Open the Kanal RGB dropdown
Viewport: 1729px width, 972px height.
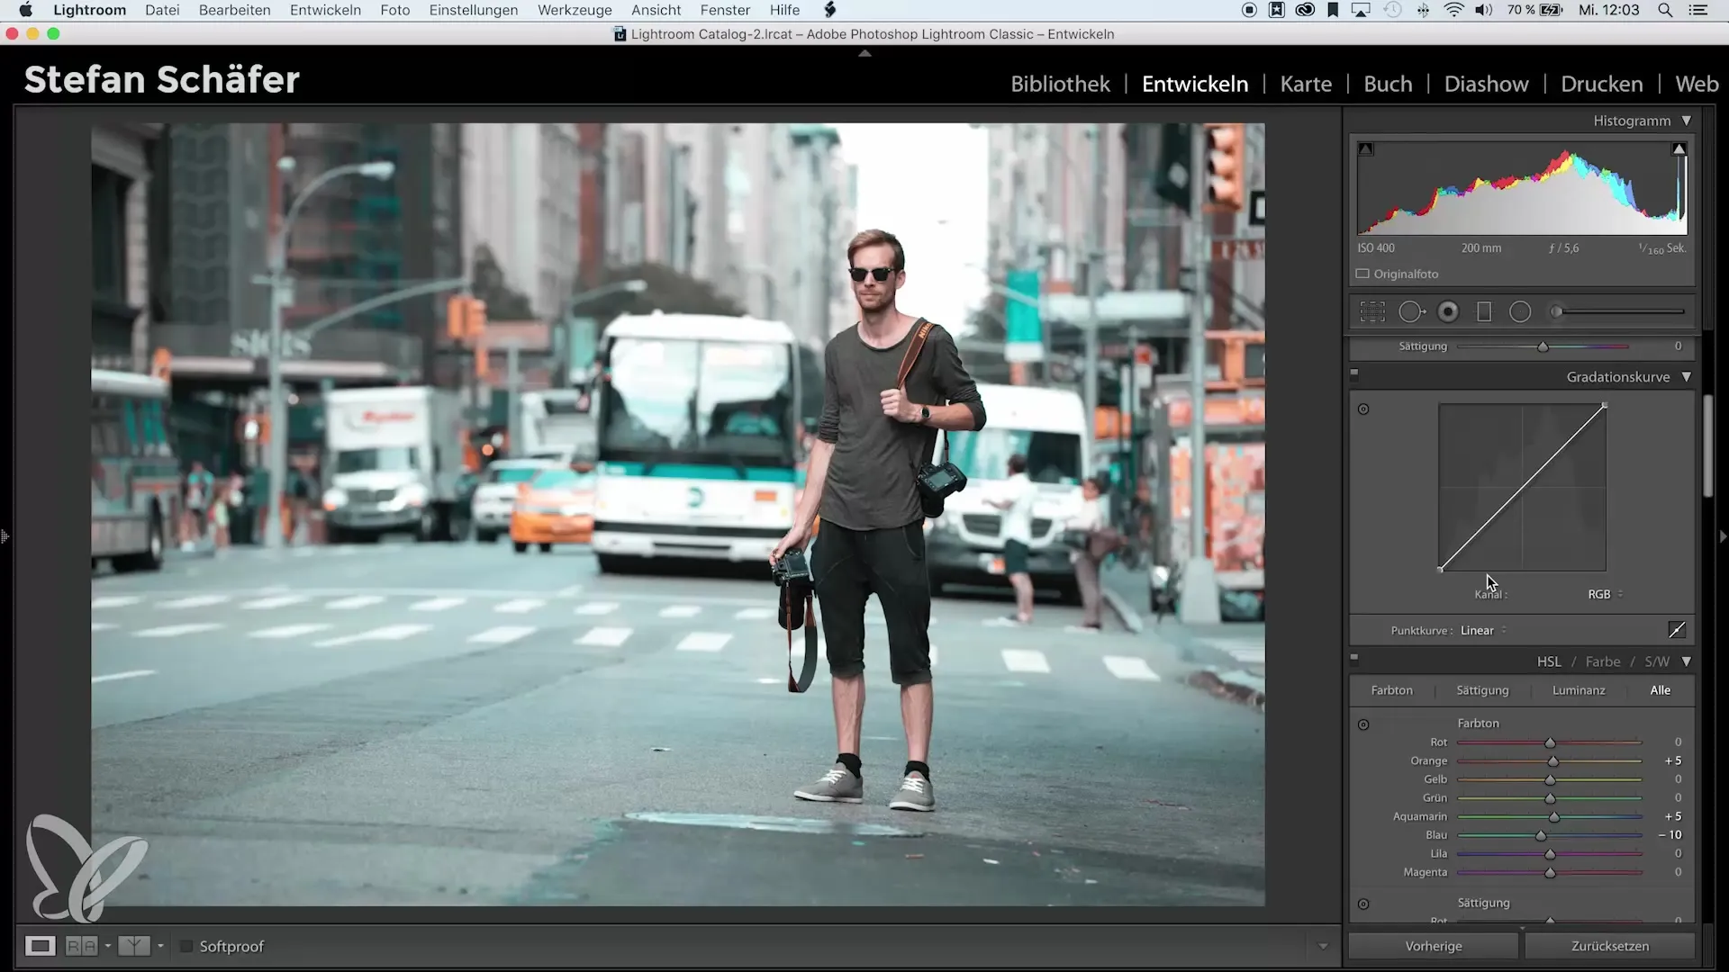(x=1605, y=594)
